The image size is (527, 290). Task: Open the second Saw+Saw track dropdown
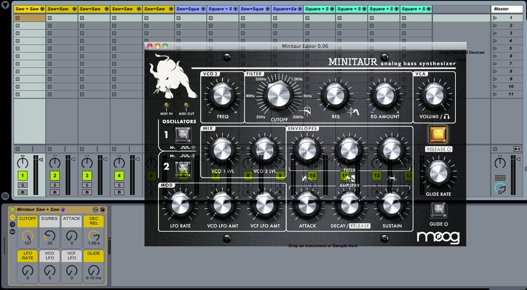click(74, 9)
